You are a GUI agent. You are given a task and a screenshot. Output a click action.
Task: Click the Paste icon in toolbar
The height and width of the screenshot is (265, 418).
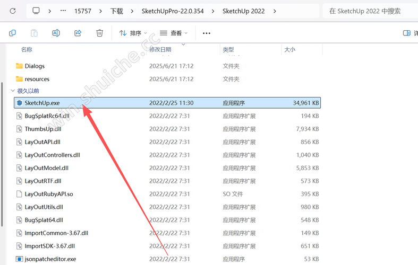[34, 33]
